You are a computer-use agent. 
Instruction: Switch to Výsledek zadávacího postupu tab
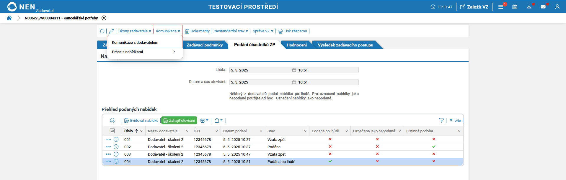pos(345,45)
